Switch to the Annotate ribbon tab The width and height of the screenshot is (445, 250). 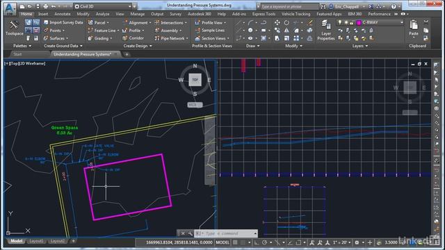63,14
